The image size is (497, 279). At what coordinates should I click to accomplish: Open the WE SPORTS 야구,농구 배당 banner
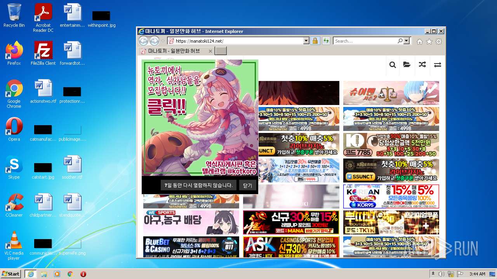click(191, 222)
